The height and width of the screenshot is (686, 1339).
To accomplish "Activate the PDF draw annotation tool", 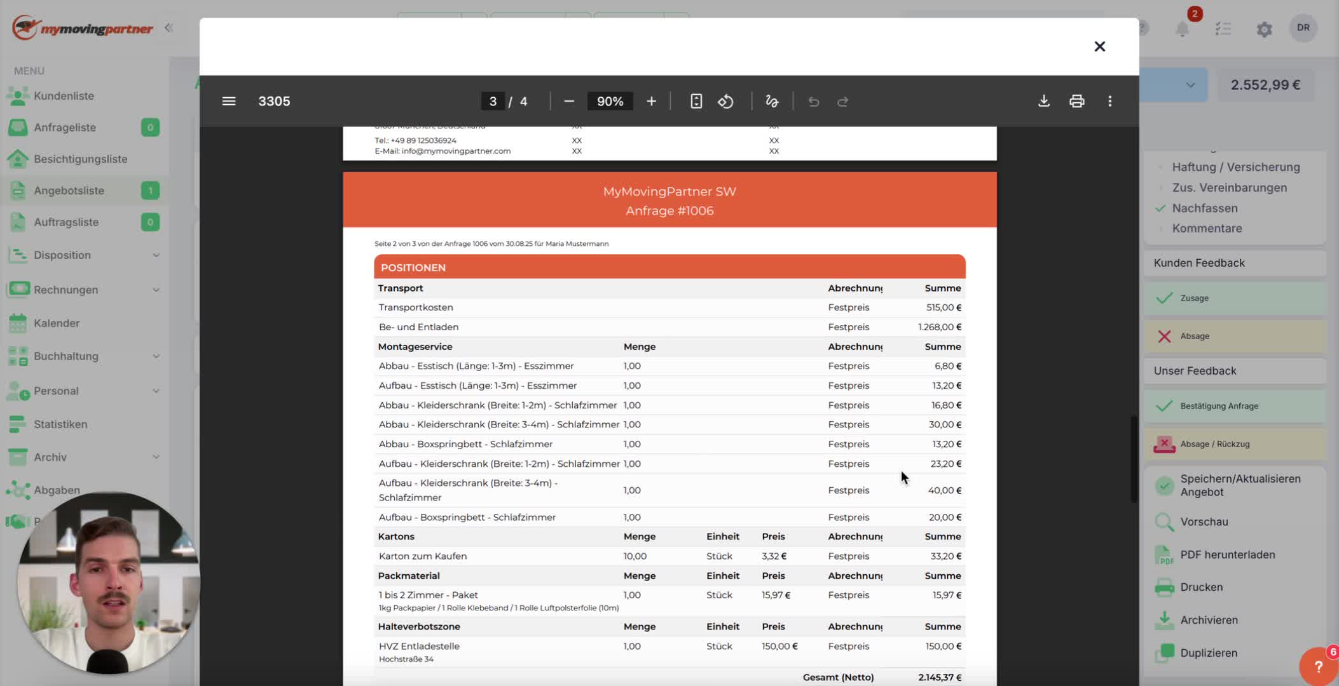I will 772,102.
